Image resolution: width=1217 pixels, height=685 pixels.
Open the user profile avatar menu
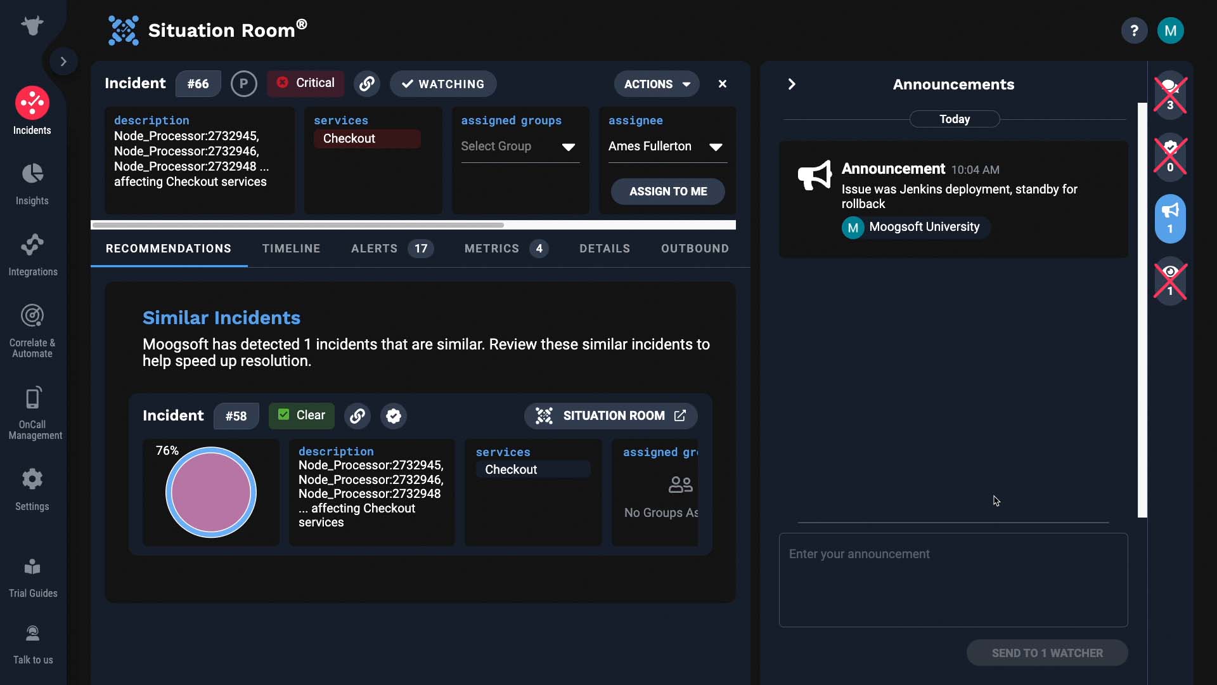coord(1170,30)
